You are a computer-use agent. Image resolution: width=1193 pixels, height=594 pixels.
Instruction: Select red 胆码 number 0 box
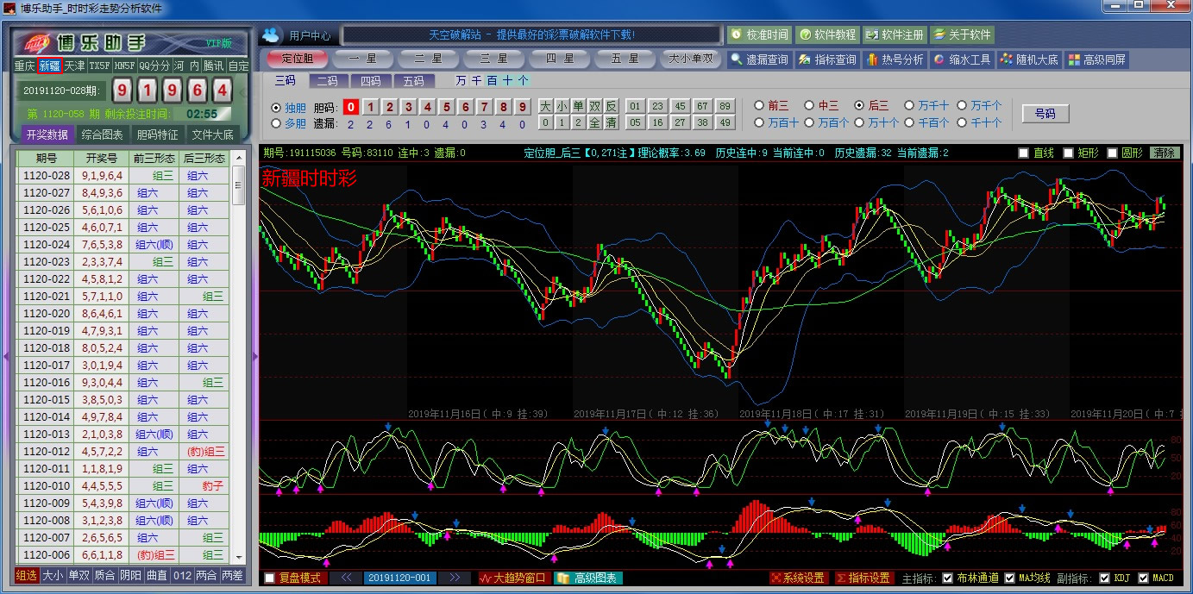pos(351,107)
